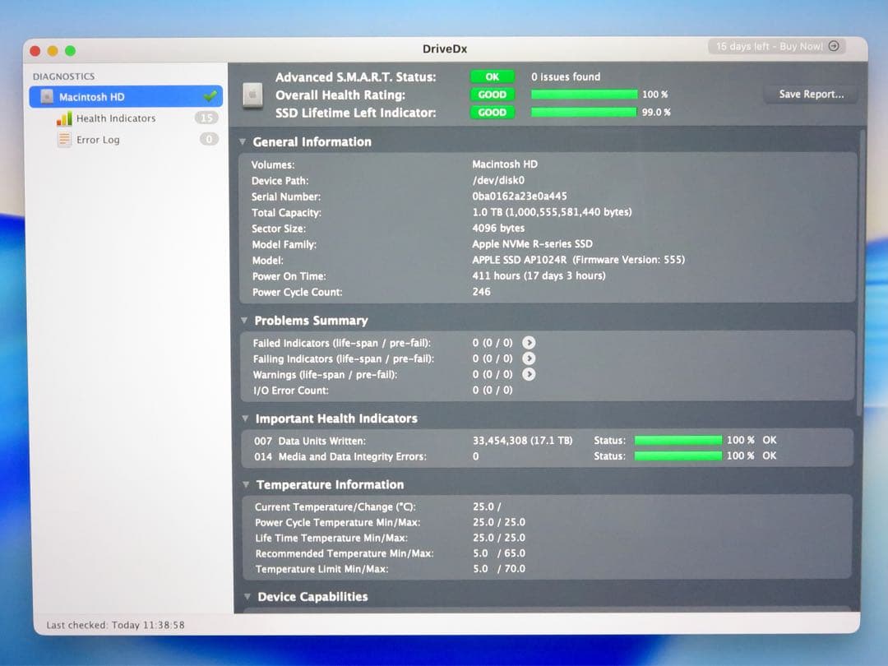This screenshot has width=888, height=666.
Task: Click the DriveDx window title
Action: (445, 49)
